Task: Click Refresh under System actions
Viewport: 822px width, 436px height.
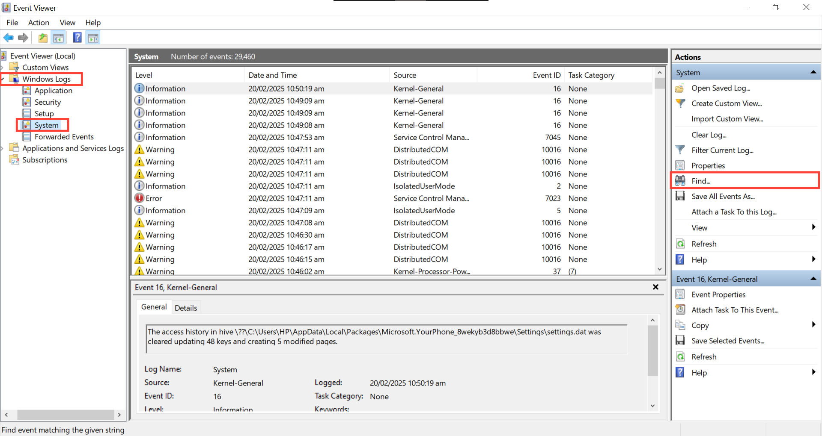Action: tap(704, 244)
